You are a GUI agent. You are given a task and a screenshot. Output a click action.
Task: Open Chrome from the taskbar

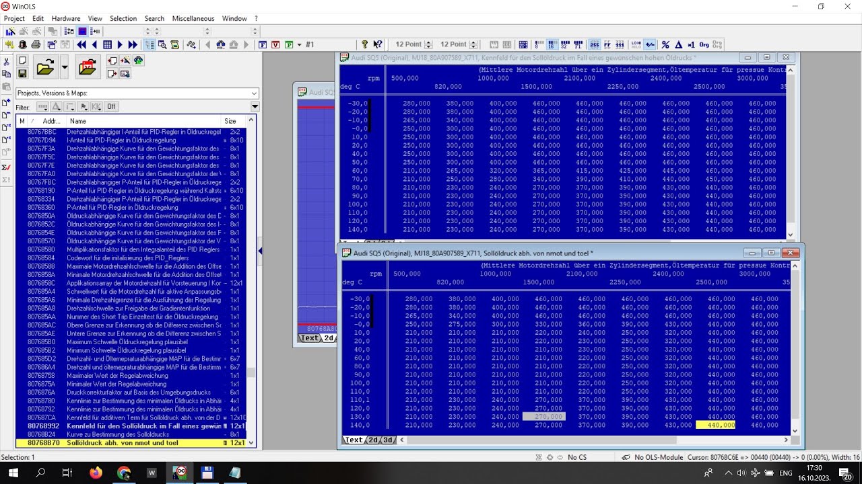click(123, 473)
